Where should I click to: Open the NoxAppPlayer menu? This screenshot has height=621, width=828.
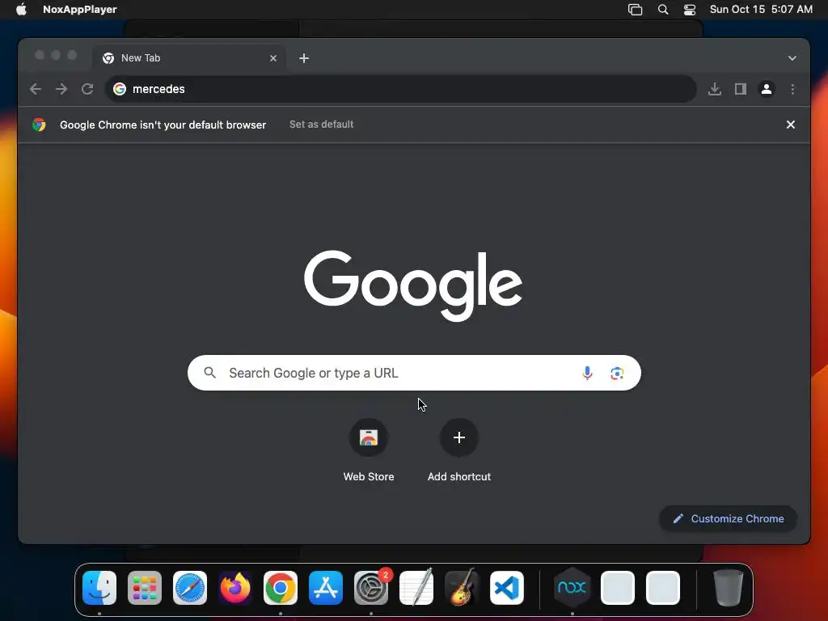[x=80, y=10]
